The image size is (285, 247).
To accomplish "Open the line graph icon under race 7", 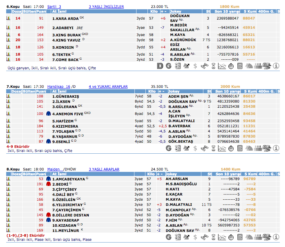I will pyautogui.click(x=222, y=148).
